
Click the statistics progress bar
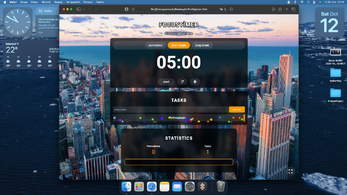click(x=179, y=162)
